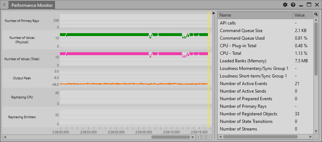322x142 pixels.
Task: Open Performance Monitor settings gear
Action: (285, 5)
